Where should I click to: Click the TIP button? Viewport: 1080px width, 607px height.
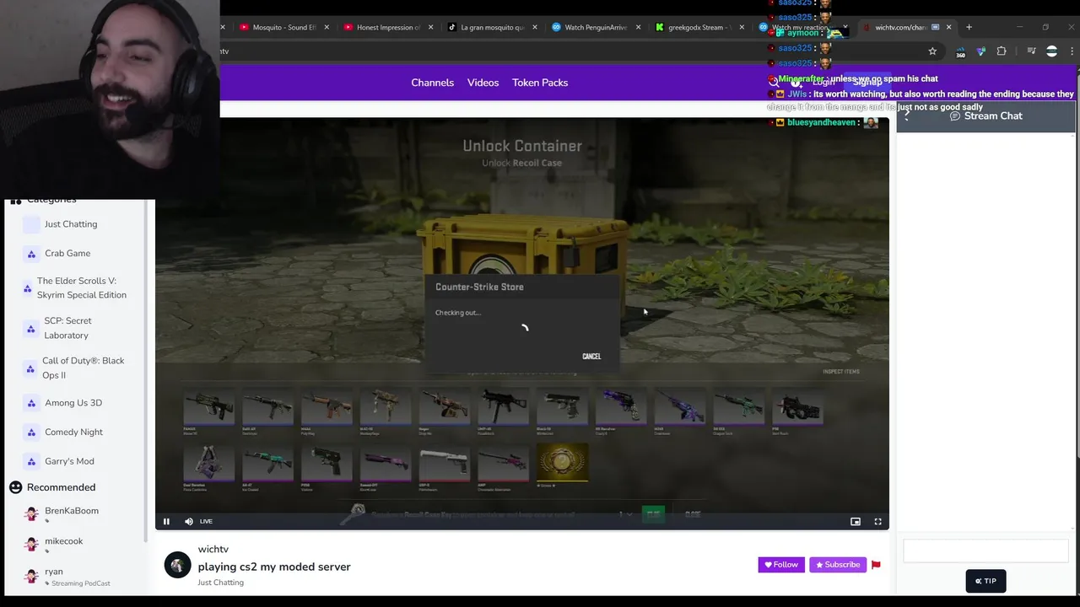985,581
